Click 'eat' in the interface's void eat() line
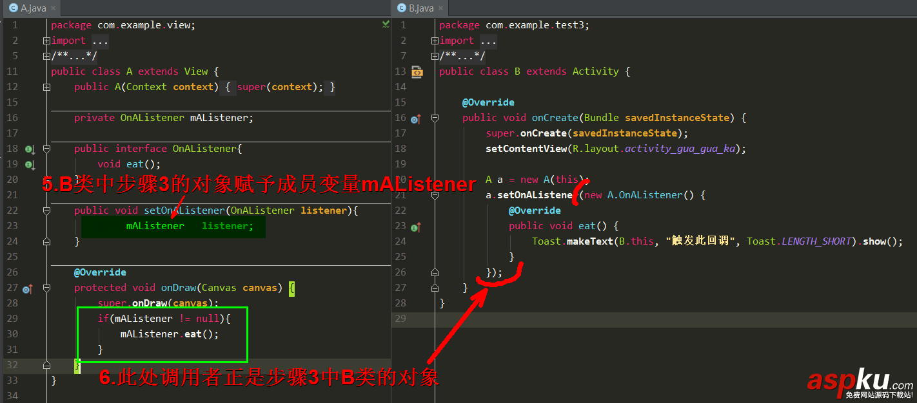917x403 pixels. pyautogui.click(x=135, y=164)
